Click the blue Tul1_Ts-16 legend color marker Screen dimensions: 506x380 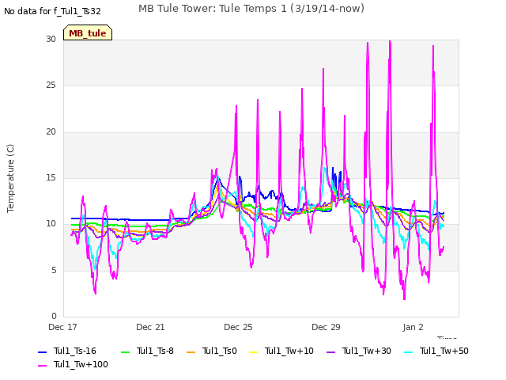pyautogui.click(x=42, y=351)
